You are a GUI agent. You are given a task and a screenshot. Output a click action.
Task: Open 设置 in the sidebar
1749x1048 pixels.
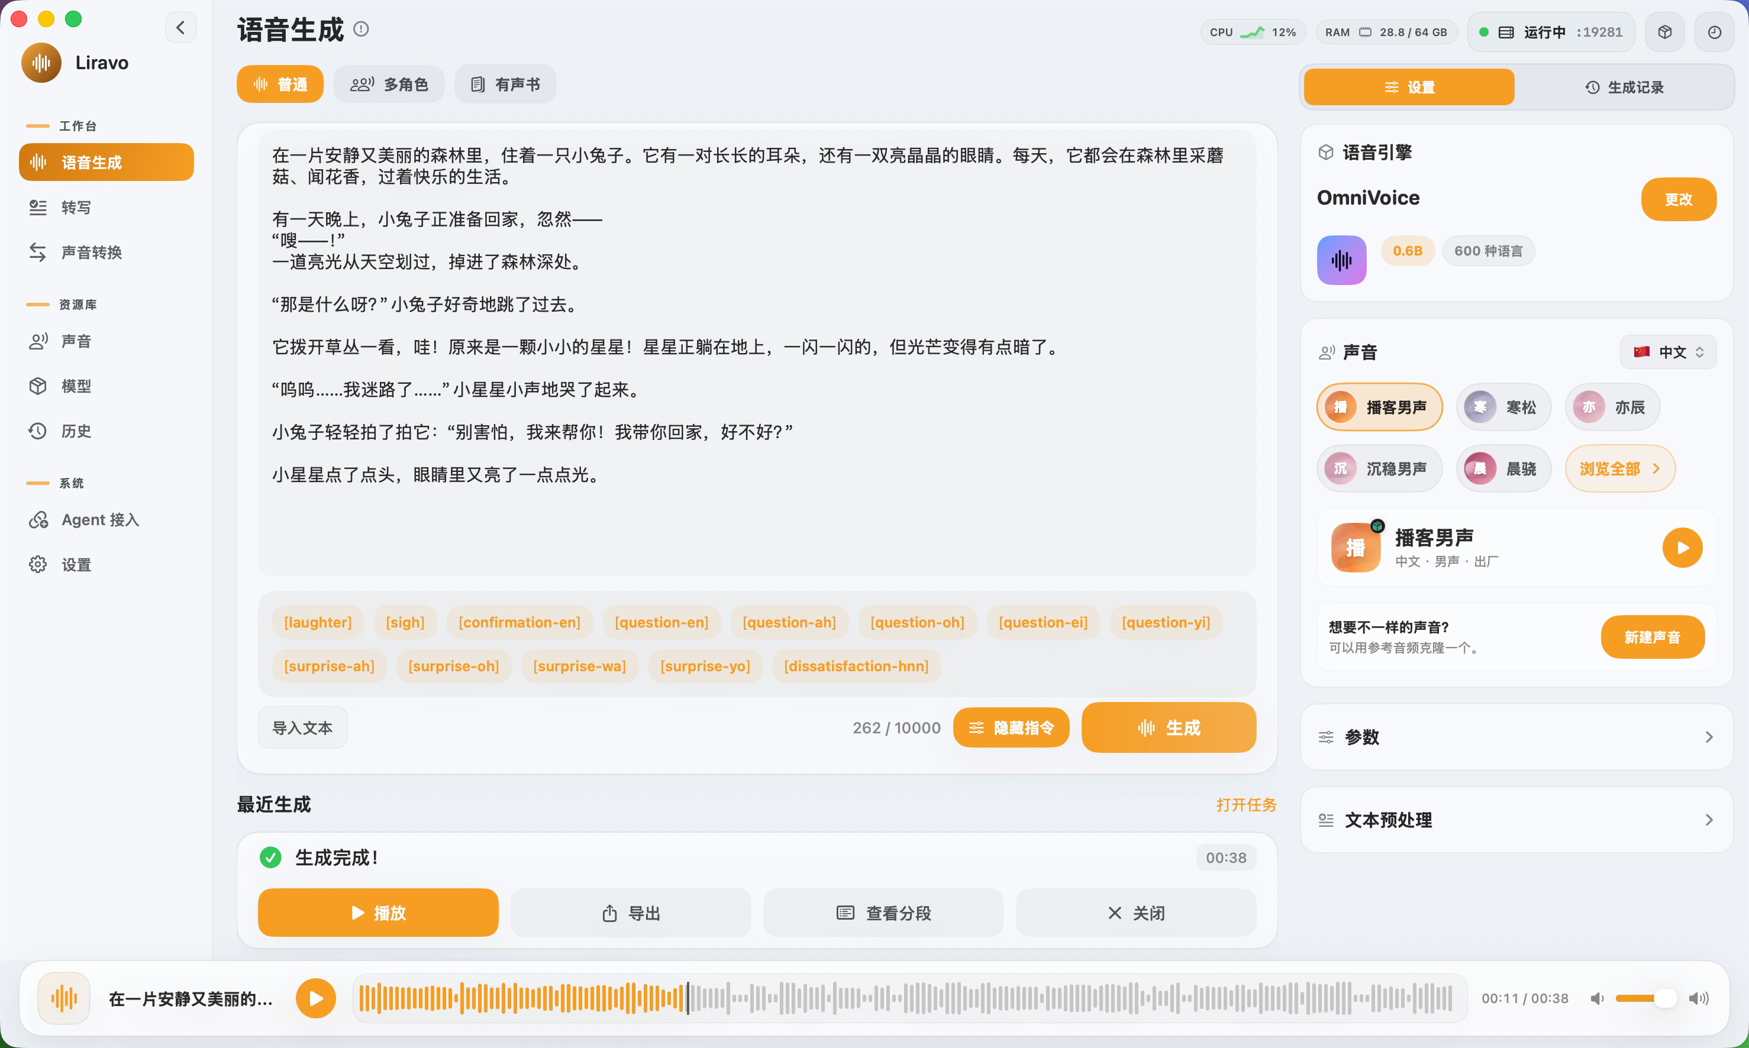[106, 565]
